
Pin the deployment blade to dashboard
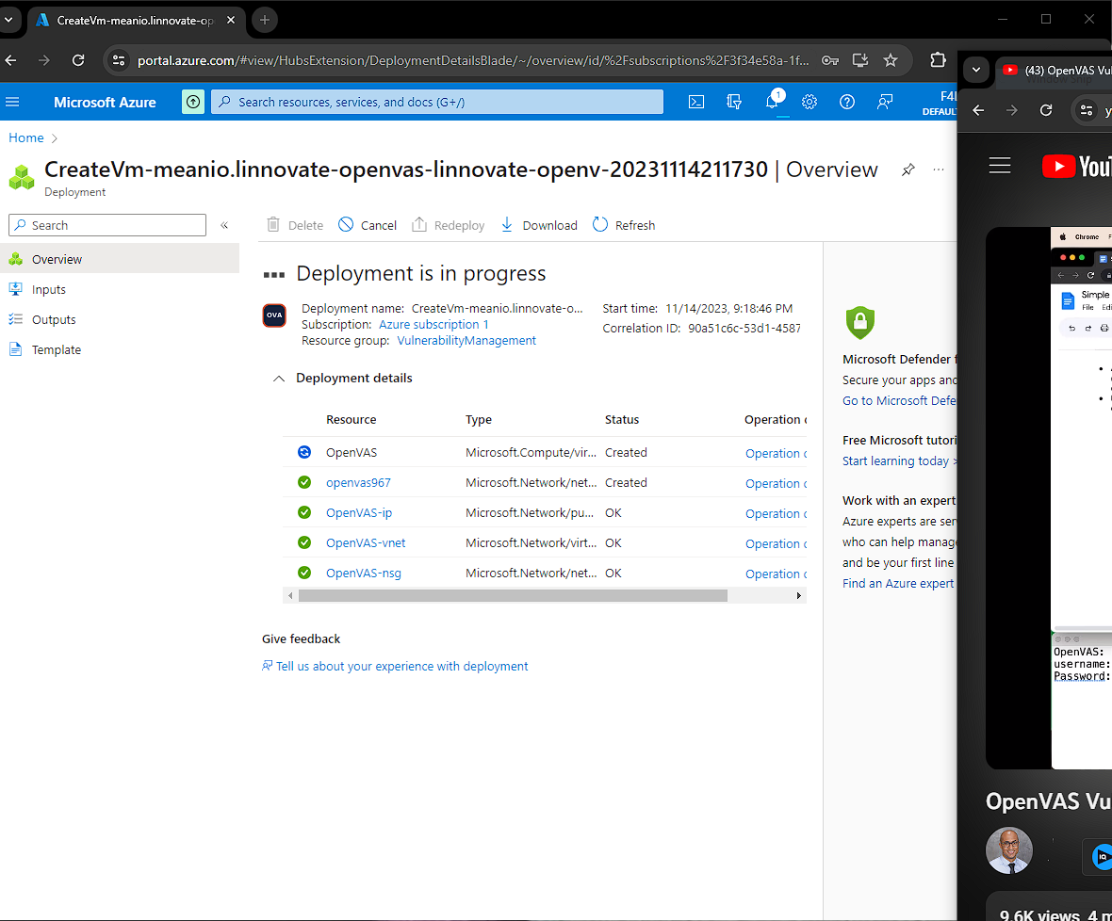pos(908,170)
